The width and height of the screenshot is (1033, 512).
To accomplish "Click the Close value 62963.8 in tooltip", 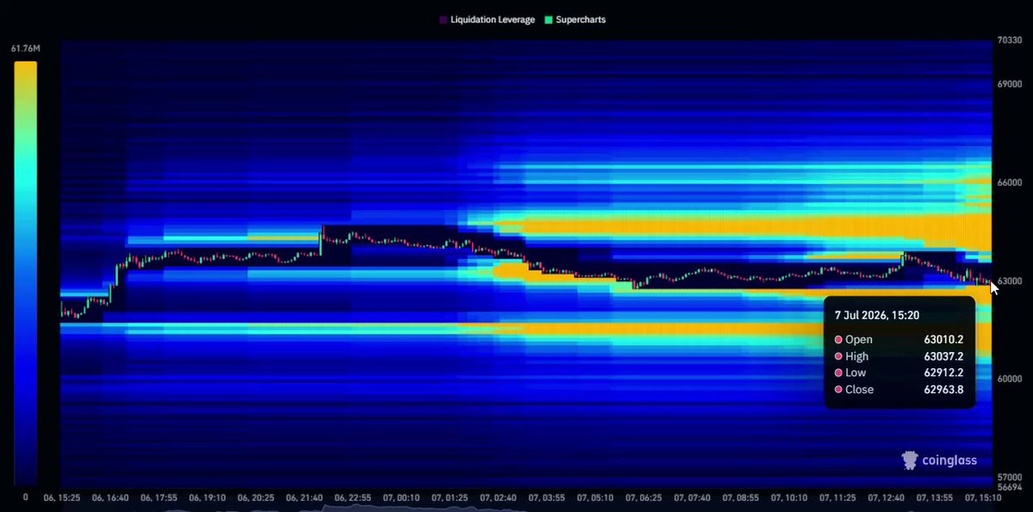I will pyautogui.click(x=944, y=390).
